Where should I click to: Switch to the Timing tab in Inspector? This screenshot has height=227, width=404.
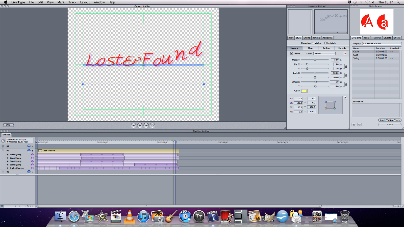coord(316,38)
